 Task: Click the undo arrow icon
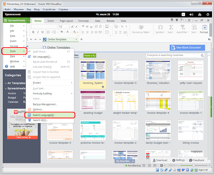tap(31, 39)
